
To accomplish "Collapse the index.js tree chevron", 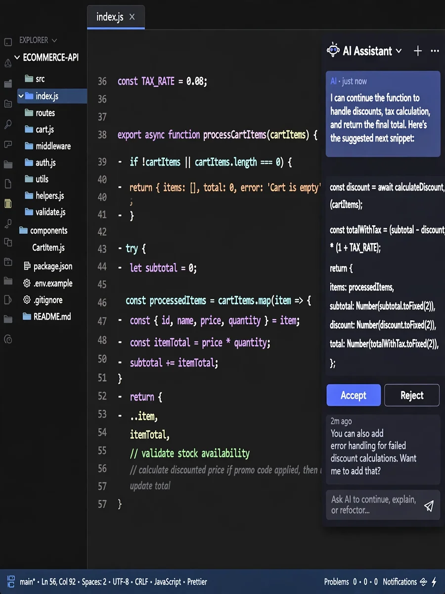I will 20,96.
